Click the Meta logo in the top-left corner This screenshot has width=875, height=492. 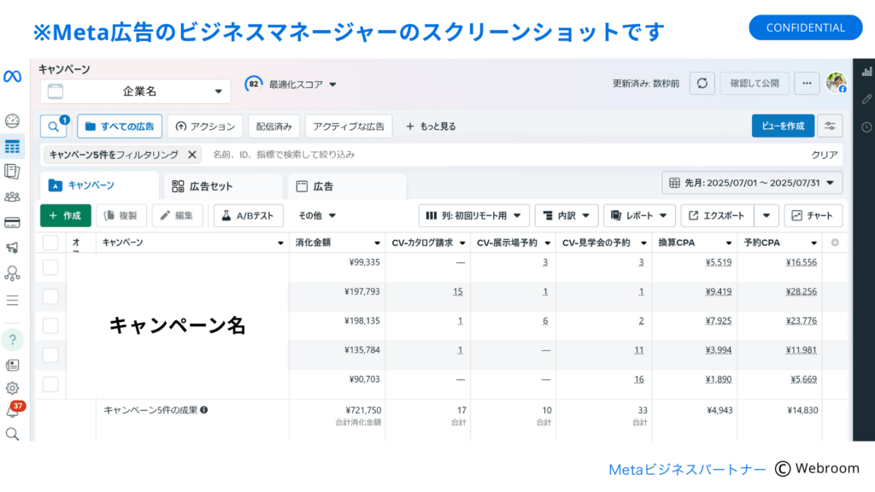tap(12, 76)
